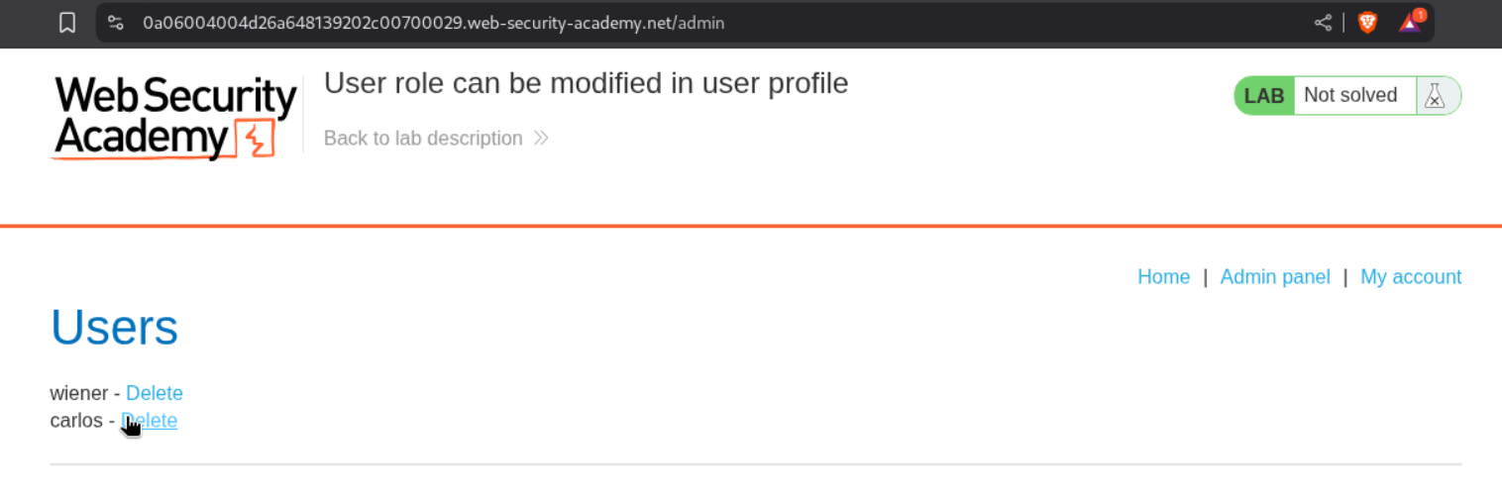The image size is (1502, 499).
Task: Click the double chevron after lab description
Action: coord(541,139)
